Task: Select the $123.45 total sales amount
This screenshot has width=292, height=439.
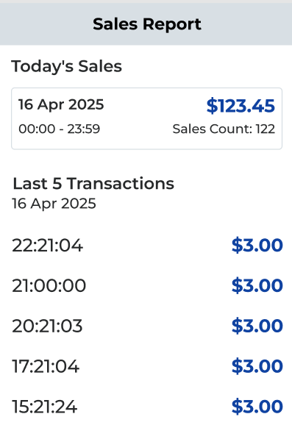Action: point(241,106)
